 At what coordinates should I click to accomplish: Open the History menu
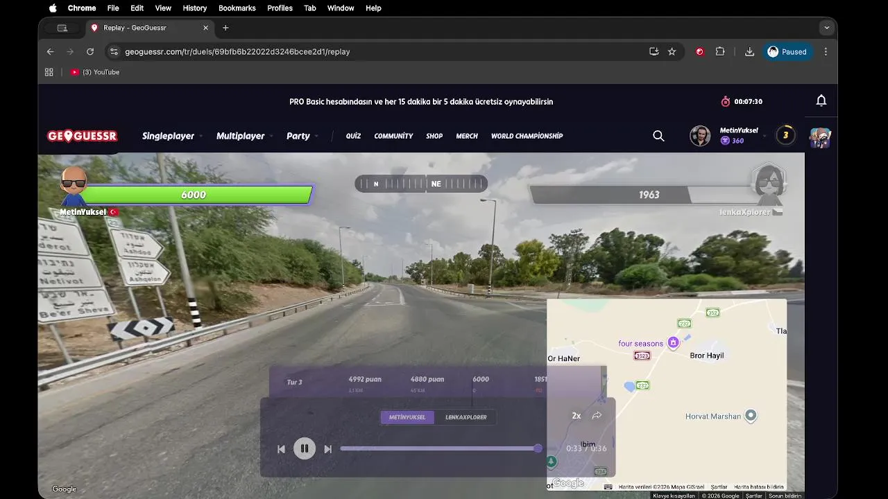pos(194,8)
